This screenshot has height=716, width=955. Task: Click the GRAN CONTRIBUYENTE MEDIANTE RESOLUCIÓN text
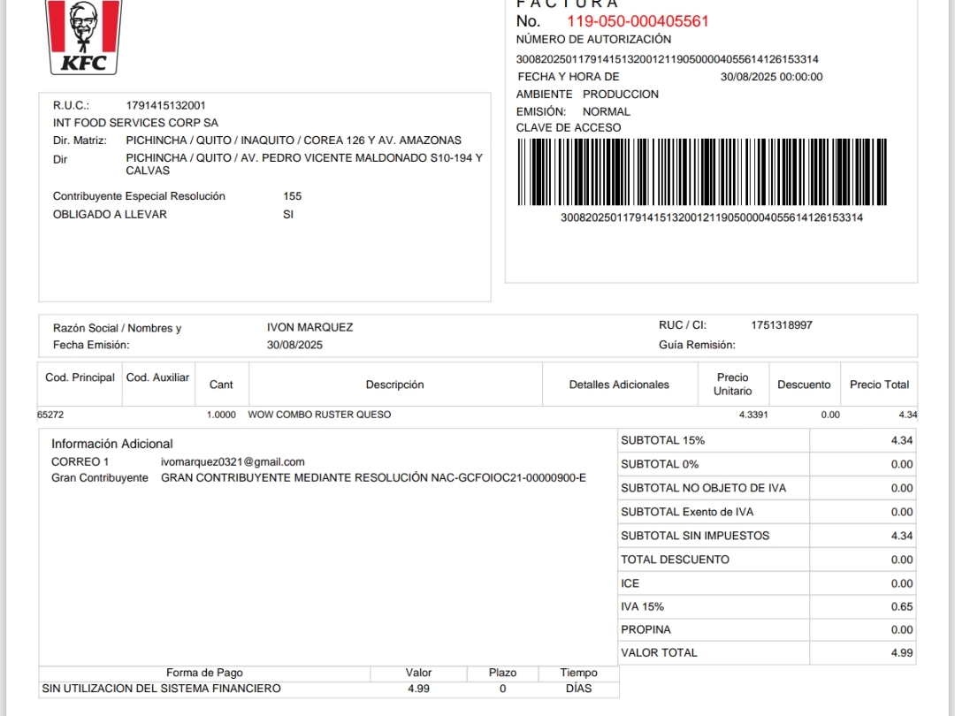pos(373,478)
